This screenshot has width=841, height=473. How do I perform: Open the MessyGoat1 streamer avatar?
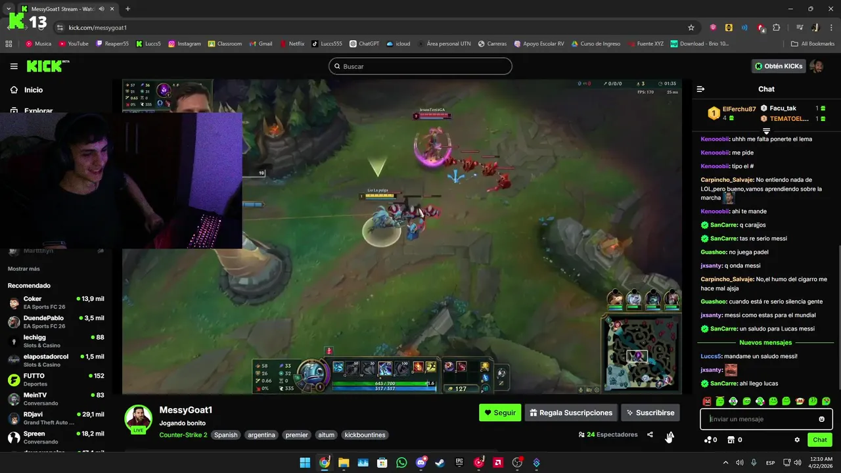139,418
